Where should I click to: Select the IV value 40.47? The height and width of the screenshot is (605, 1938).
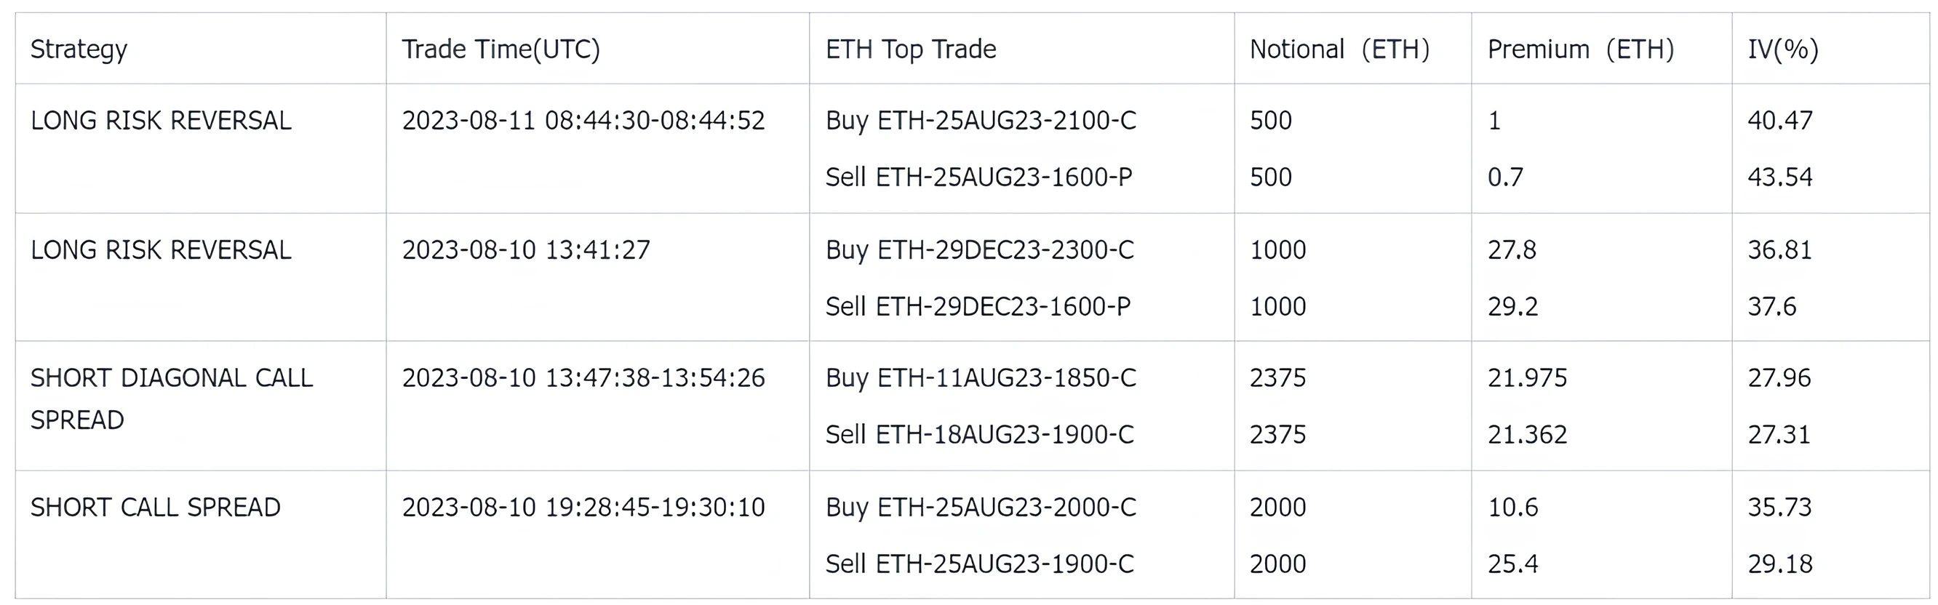(x=1780, y=120)
